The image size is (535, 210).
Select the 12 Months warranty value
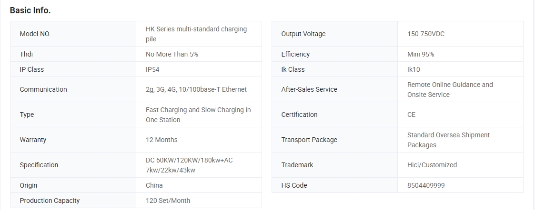click(x=162, y=140)
